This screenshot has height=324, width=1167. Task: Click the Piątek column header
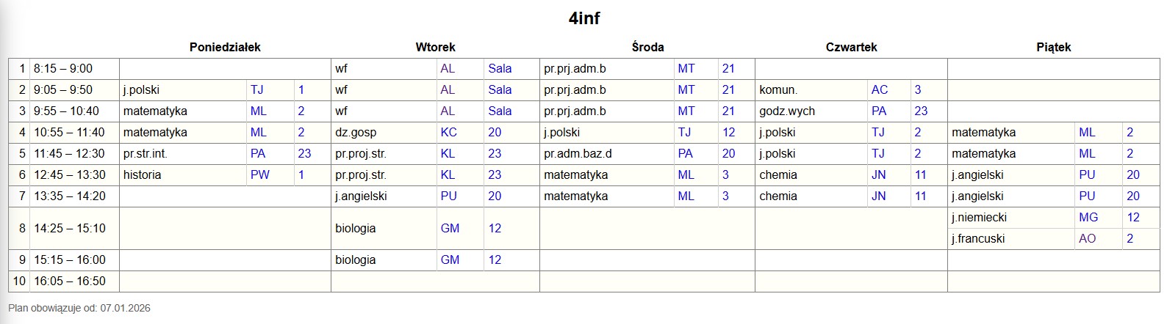(x=1053, y=47)
